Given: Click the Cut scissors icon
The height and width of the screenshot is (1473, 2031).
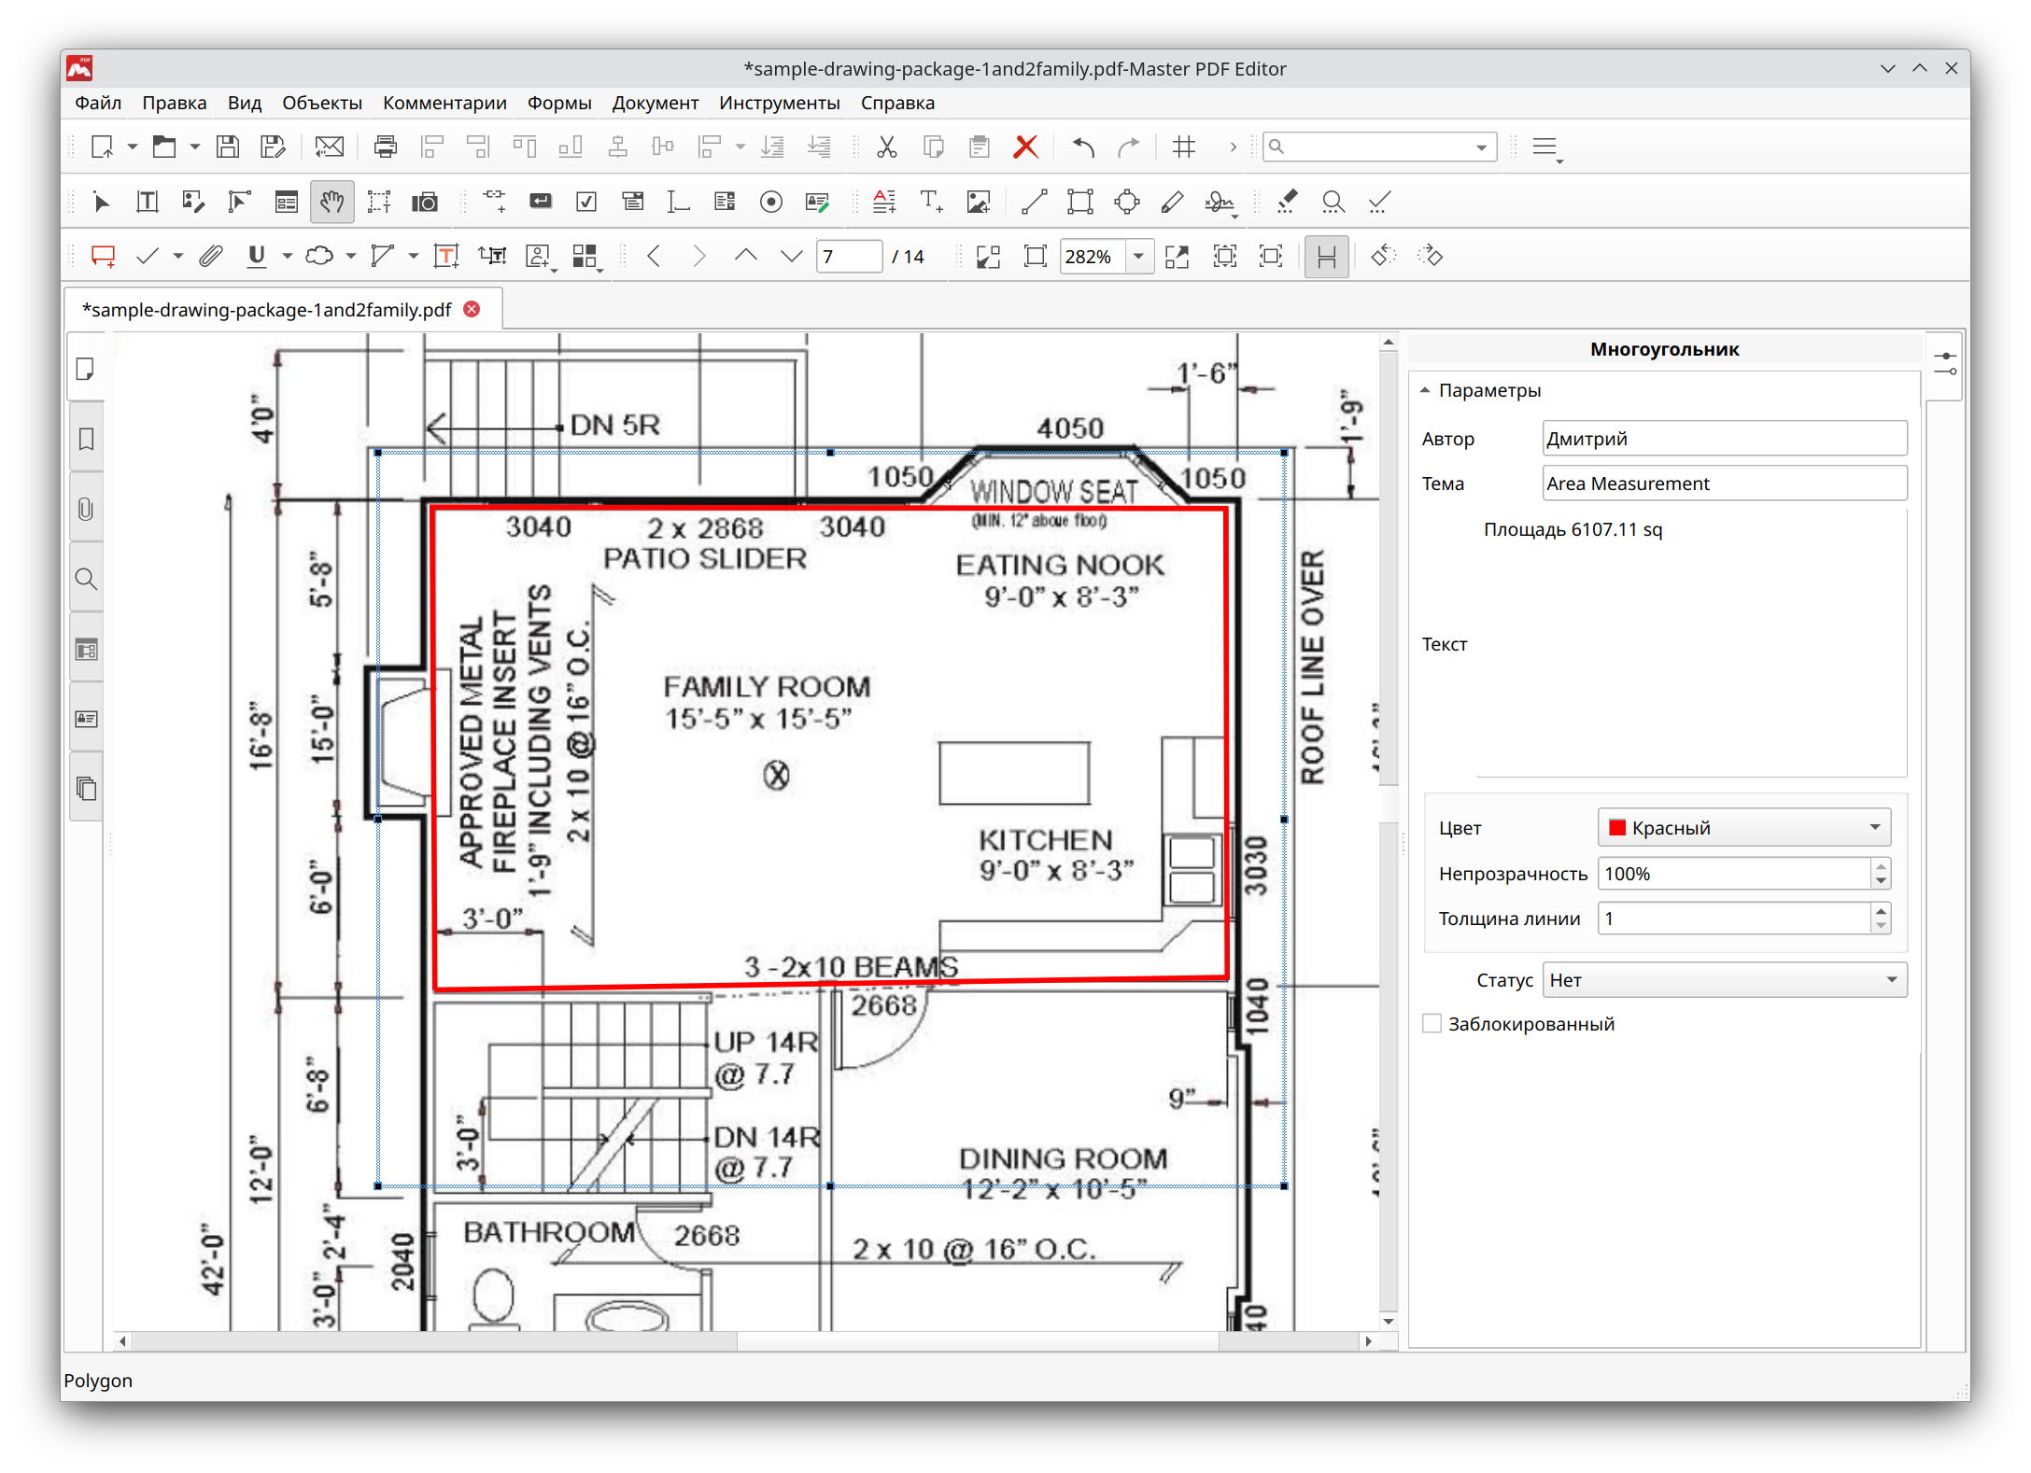Looking at the screenshot, I should pos(886,147).
